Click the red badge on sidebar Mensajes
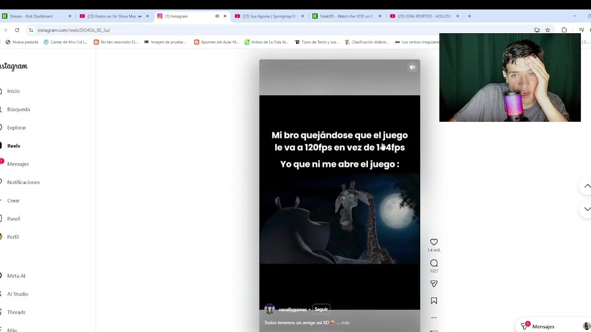The image size is (591, 332). coord(2,161)
